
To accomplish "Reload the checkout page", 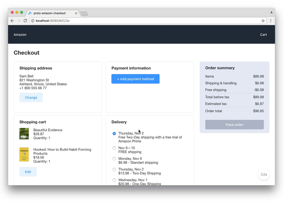I will click(x=25, y=21).
